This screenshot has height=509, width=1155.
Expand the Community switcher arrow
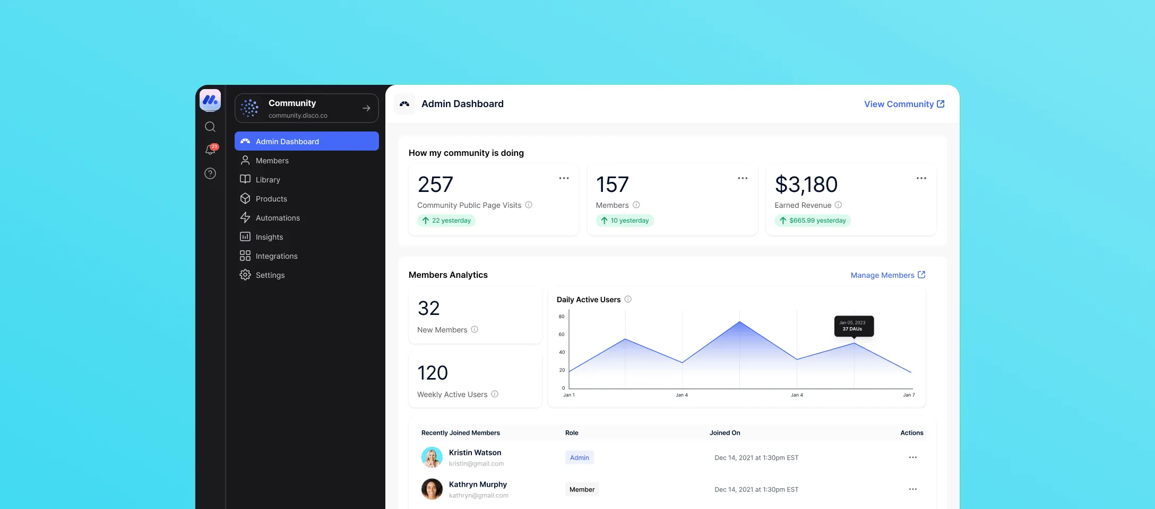366,108
